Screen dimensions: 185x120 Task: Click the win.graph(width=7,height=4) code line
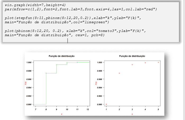(x=35, y=5)
